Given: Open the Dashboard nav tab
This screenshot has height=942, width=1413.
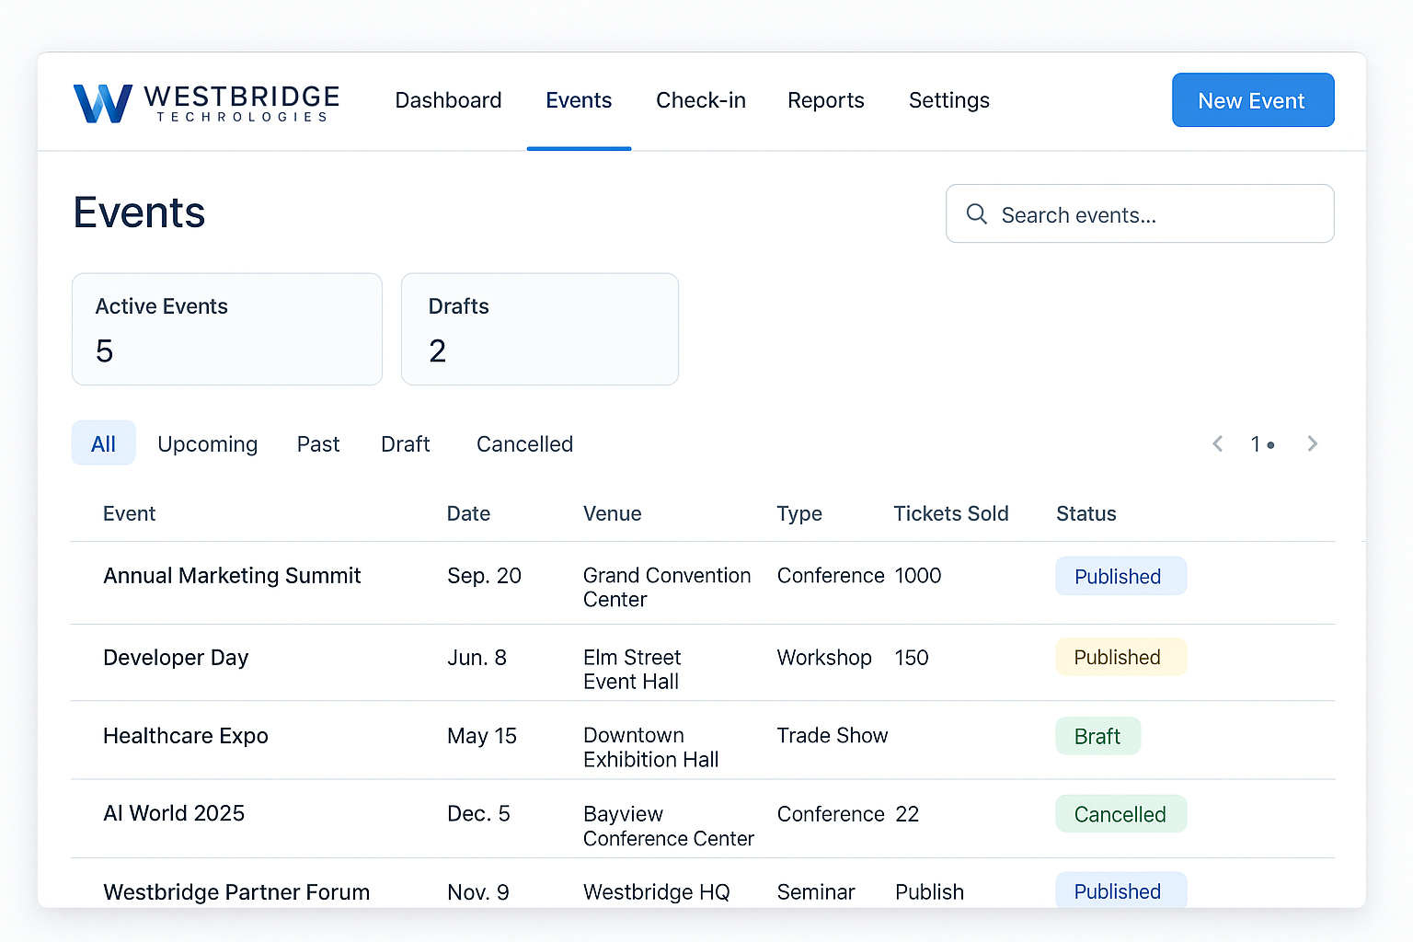Looking at the screenshot, I should (448, 100).
